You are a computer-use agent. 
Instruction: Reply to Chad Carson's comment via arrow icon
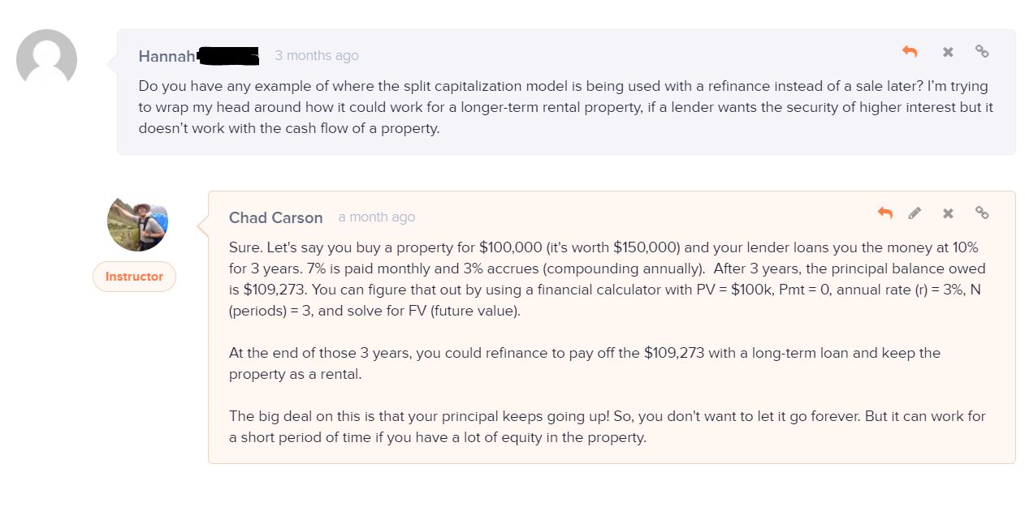click(885, 213)
